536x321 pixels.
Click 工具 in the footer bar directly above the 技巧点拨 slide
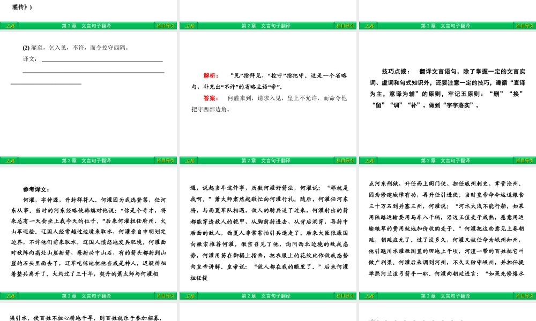[x=369, y=26]
